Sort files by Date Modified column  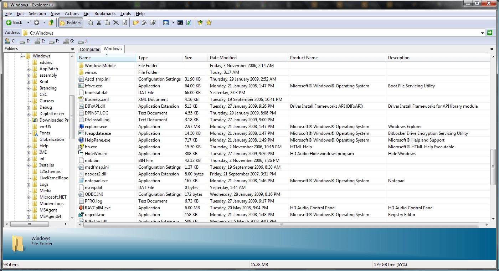[223, 58]
